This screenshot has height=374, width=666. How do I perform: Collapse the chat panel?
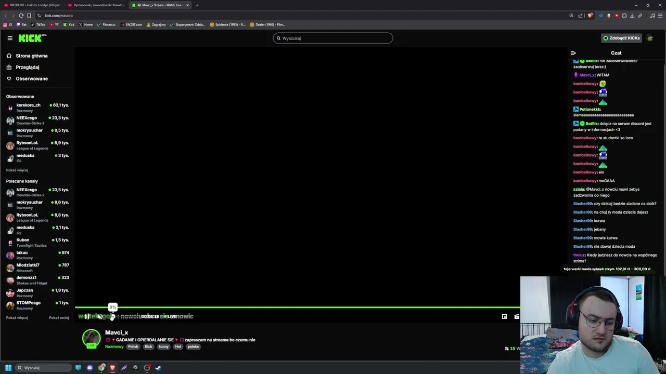573,53
